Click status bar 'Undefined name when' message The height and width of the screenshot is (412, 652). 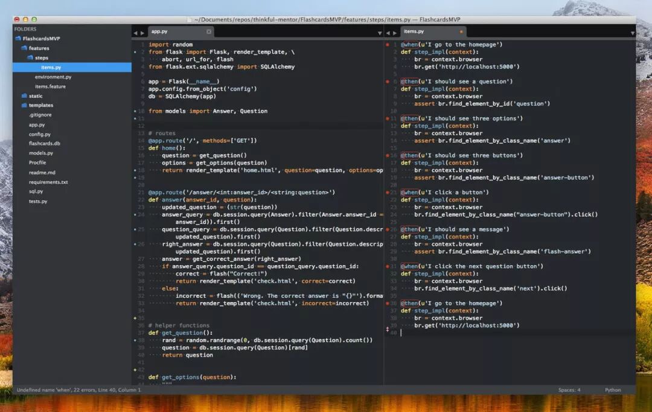click(78, 390)
